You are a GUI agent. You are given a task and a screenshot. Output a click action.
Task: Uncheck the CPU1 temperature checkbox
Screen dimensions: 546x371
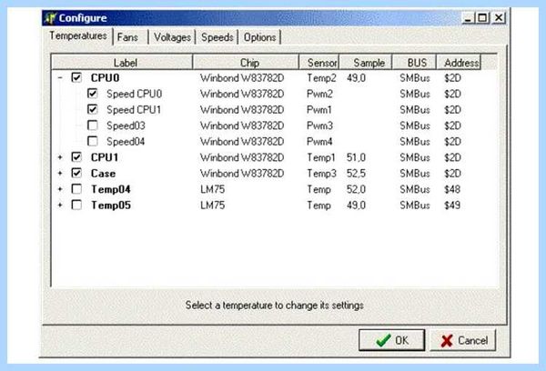click(76, 157)
